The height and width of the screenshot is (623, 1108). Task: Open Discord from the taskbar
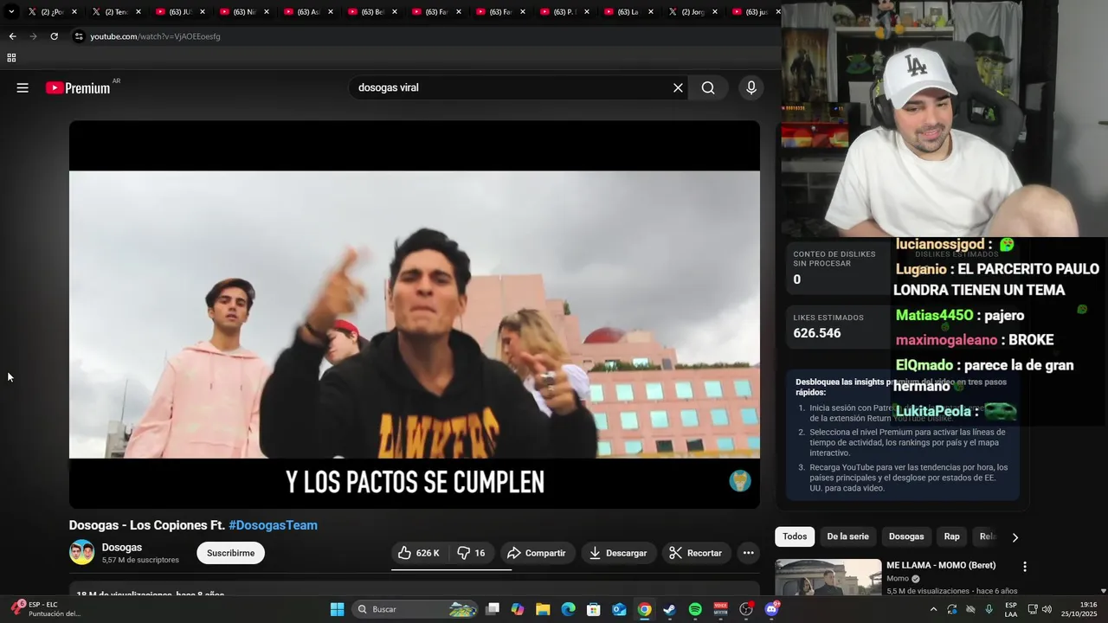(x=771, y=609)
